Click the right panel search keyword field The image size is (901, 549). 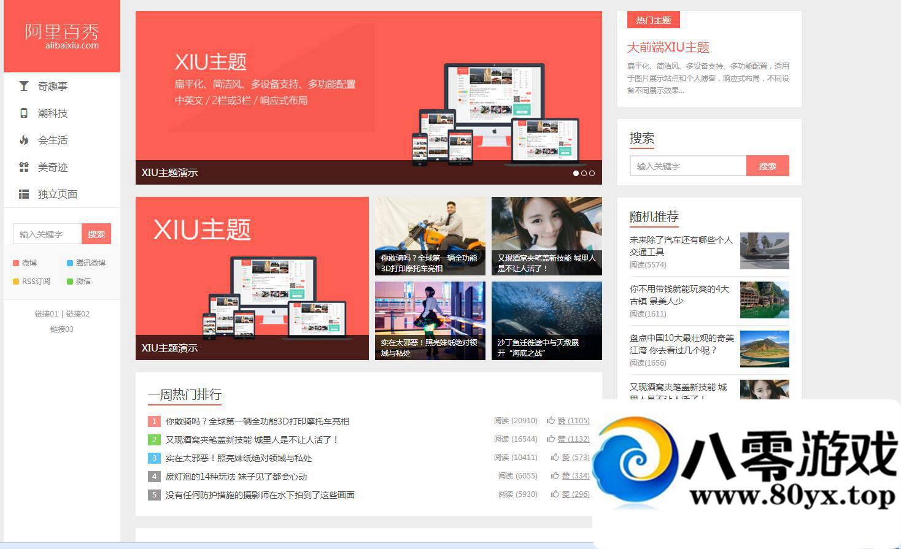[687, 166]
